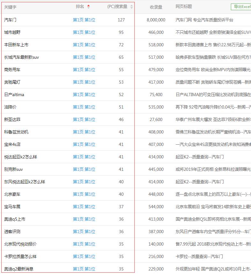251x274 pixels.
Task: Open the 雪佛兰科鲁兹发动机长期严重烧机油 title
Action: click(213, 132)
